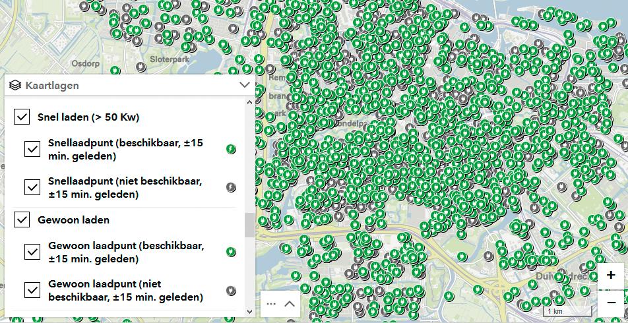
Task: Click green charging marker below Osdorp label
Action: point(115,71)
